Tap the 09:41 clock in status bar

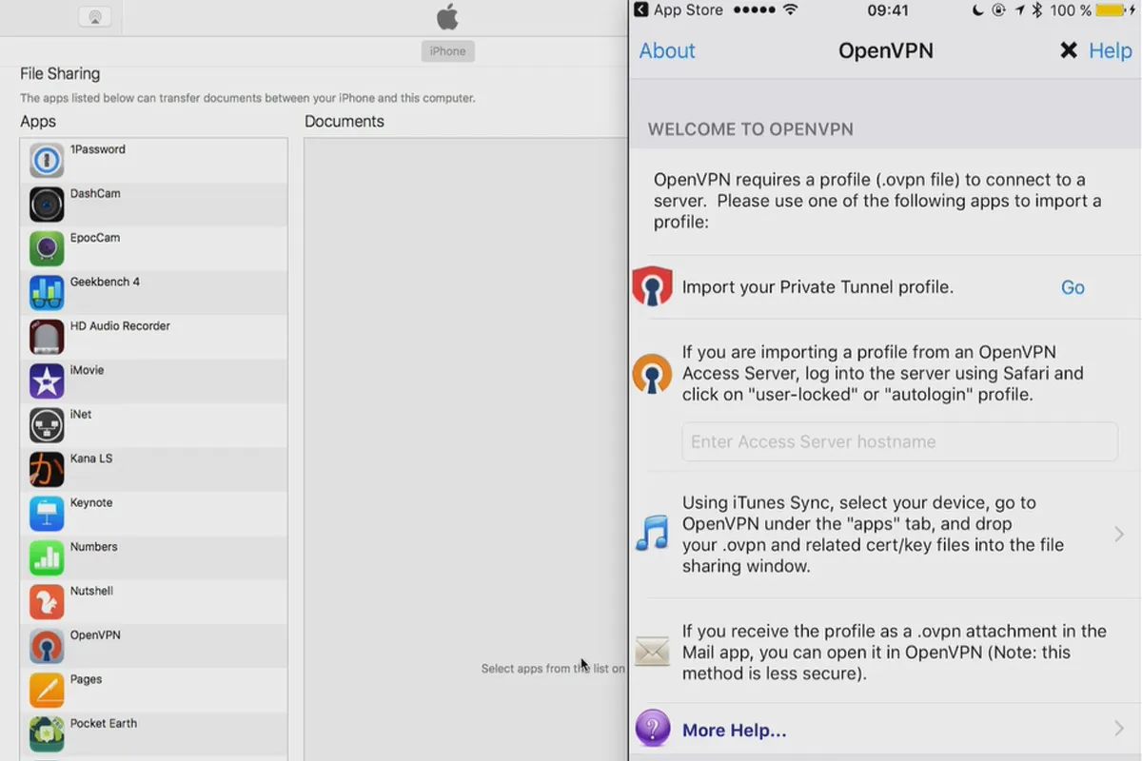tap(888, 10)
